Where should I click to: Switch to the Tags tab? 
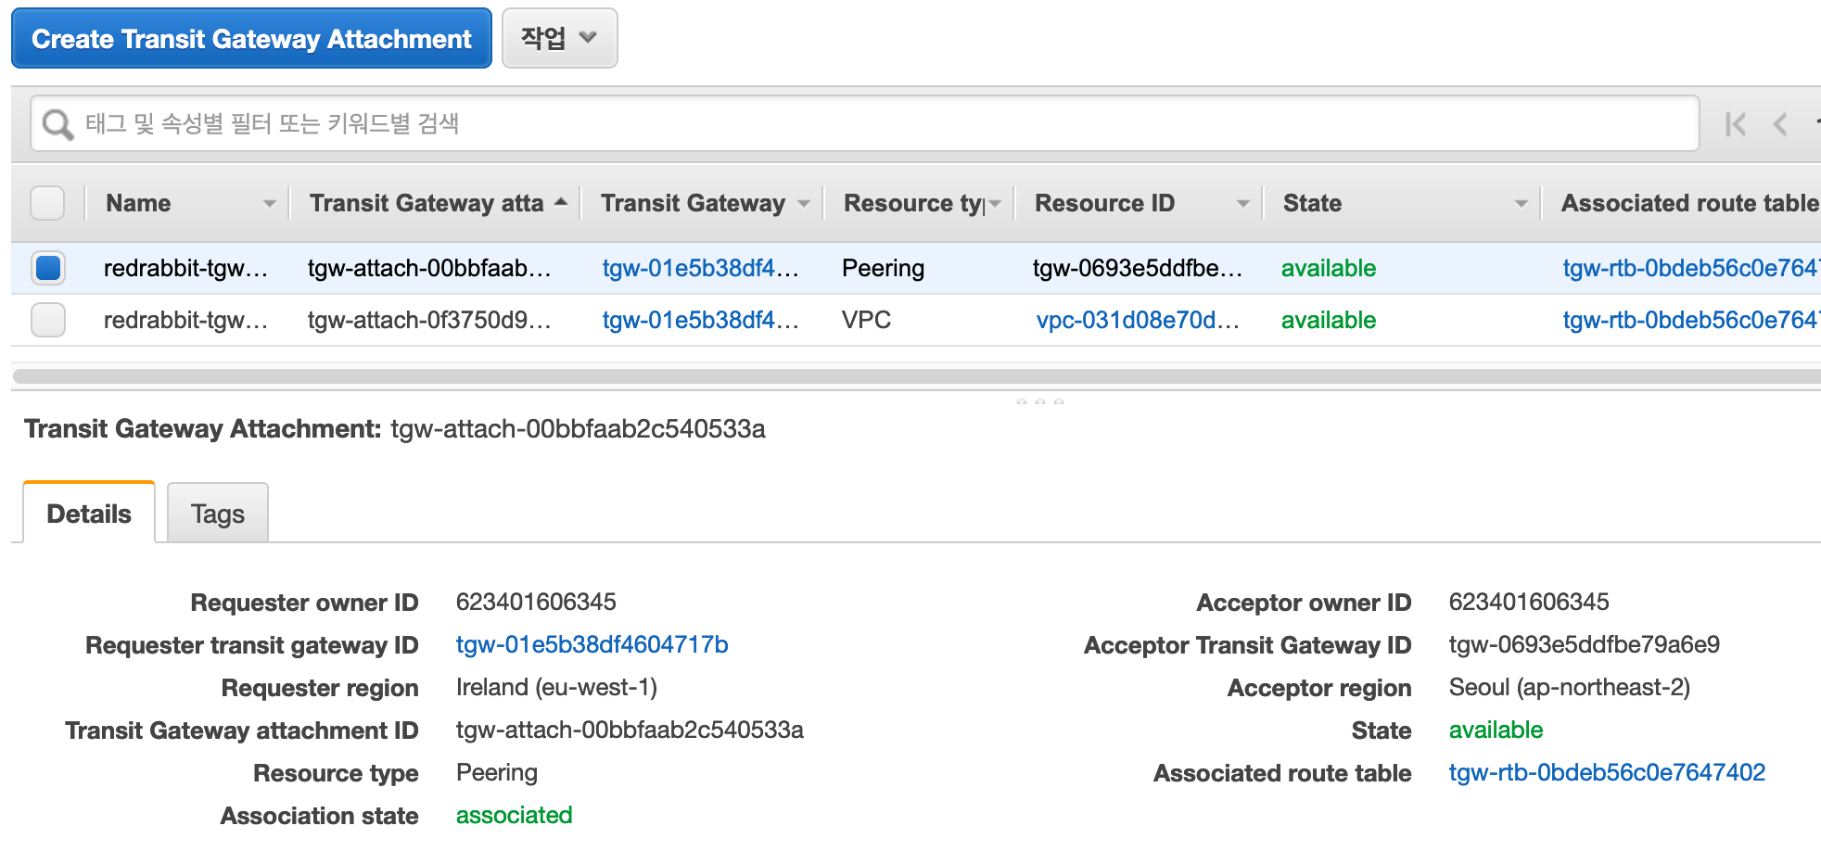[218, 513]
